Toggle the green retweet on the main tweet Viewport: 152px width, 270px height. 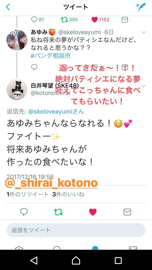pos(58,212)
